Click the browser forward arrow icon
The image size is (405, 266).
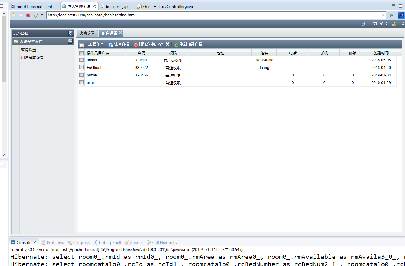pos(21,15)
